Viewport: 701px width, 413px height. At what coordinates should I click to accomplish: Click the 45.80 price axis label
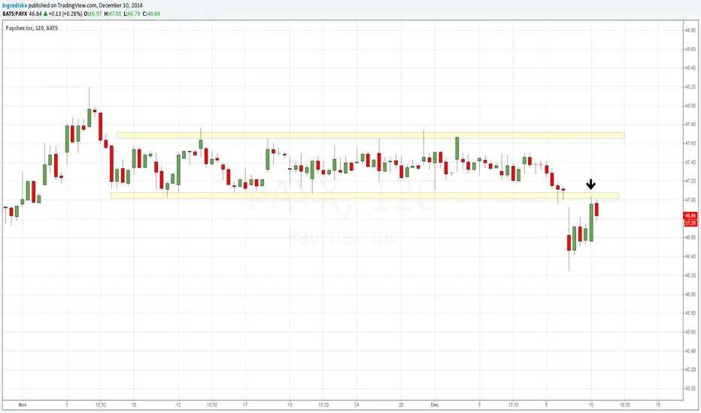tap(690, 313)
